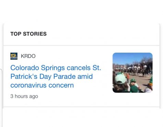Click the word "concern" in the headline

[x=61, y=85]
